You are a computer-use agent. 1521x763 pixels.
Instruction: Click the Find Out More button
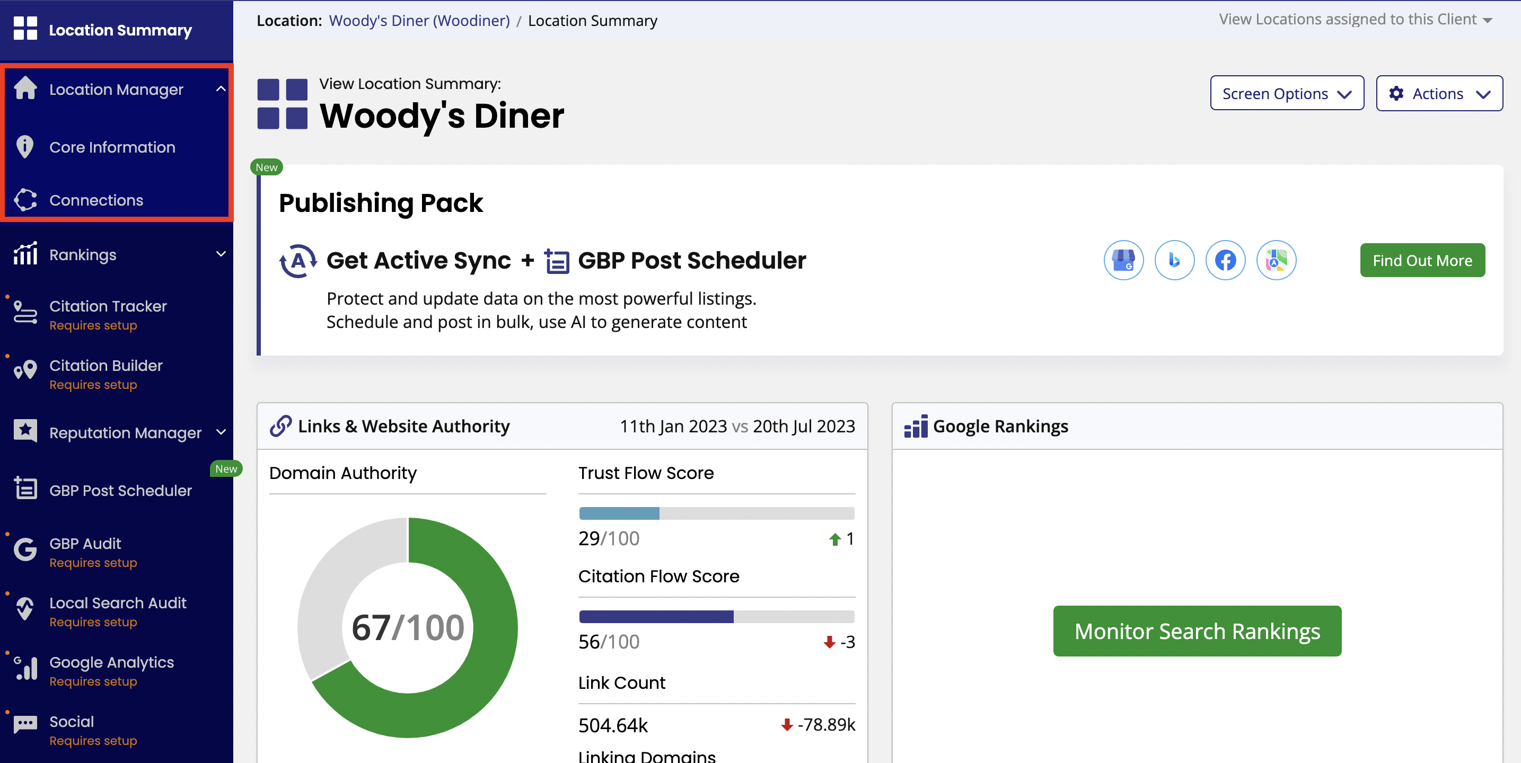point(1422,260)
